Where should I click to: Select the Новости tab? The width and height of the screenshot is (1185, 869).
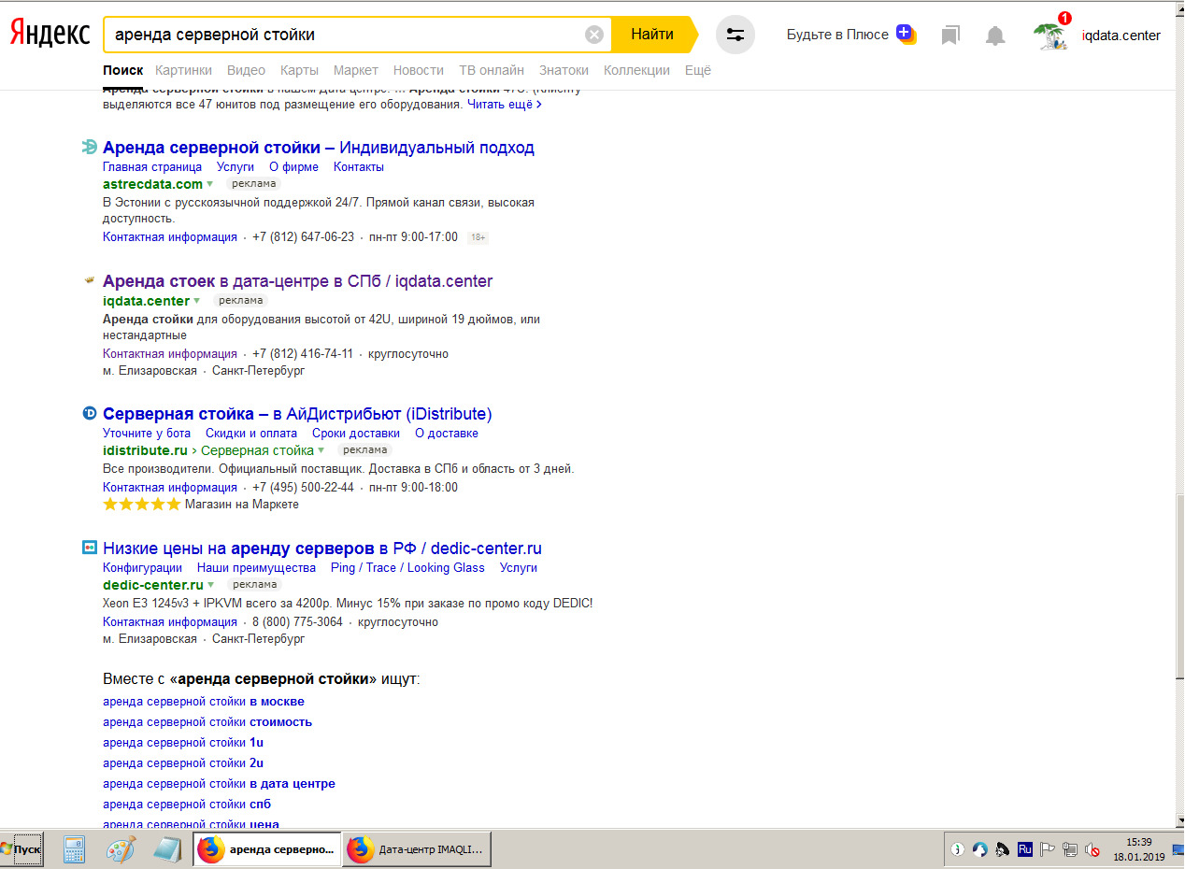419,70
